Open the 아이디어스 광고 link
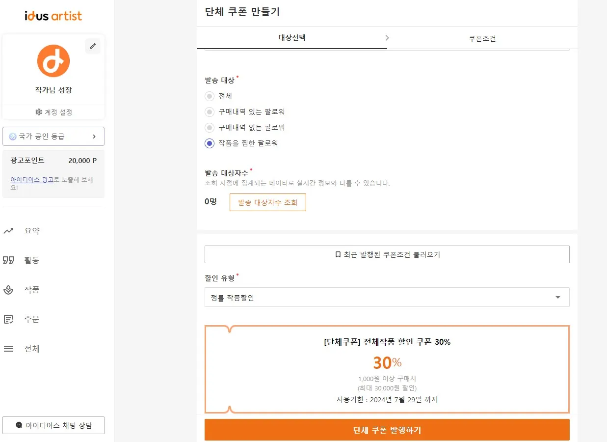This screenshot has width=607, height=442. 32,180
